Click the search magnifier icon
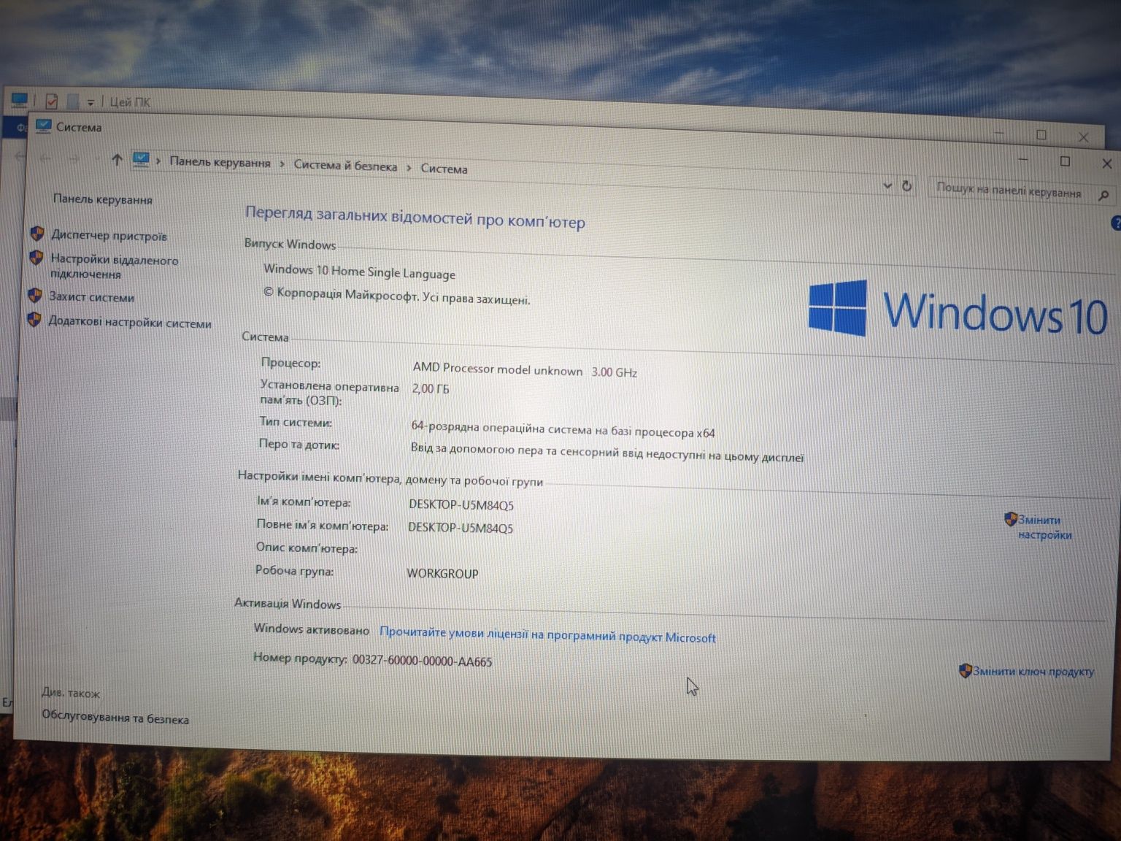Viewport: 1121px width, 841px height. [1103, 195]
